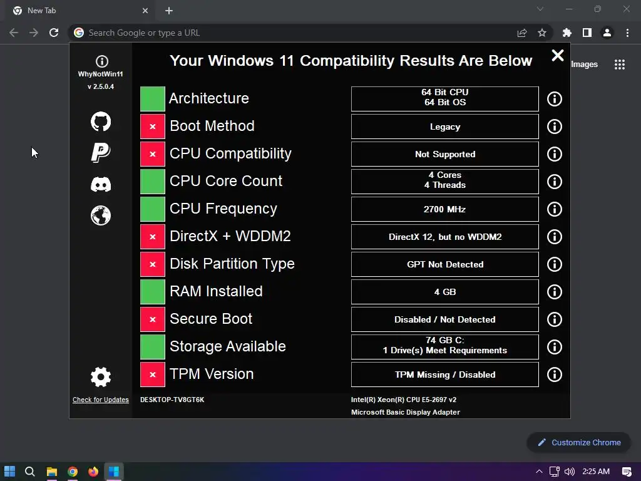
Task: Click the red Secure Boot status box
Action: click(x=153, y=319)
